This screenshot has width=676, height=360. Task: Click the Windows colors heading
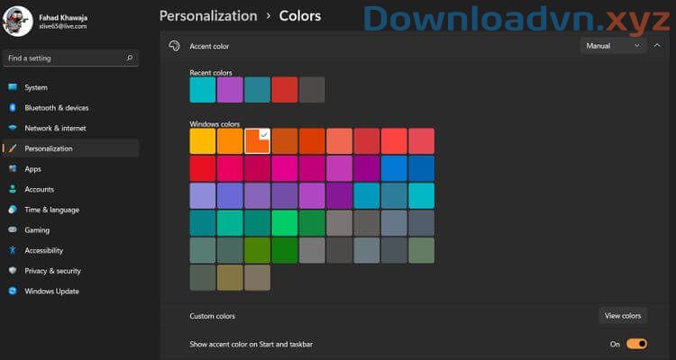coord(215,124)
